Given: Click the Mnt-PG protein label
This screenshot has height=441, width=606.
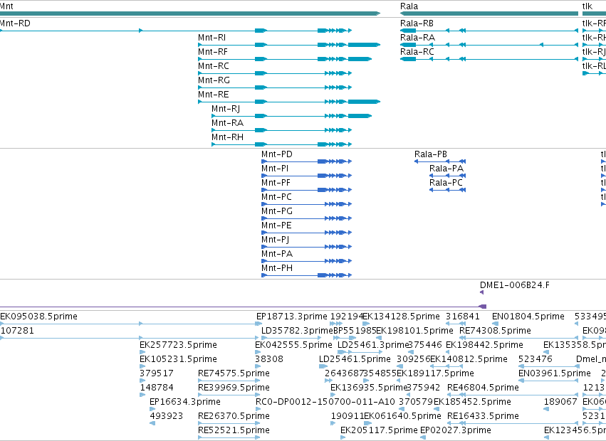Looking at the screenshot, I should click(x=277, y=211).
